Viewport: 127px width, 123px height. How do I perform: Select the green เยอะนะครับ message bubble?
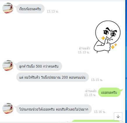(110, 92)
